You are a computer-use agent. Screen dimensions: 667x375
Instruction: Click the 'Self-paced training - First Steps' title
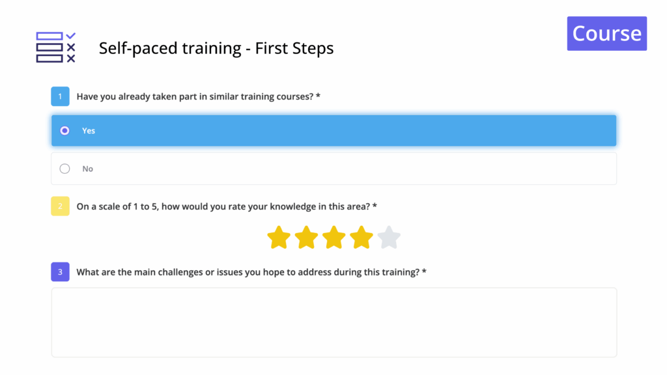[x=216, y=48]
